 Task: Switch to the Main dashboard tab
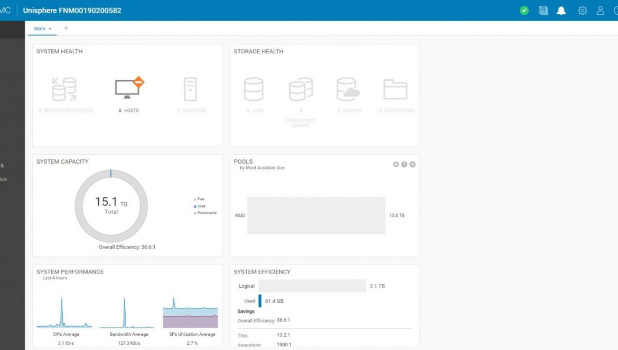pos(40,29)
